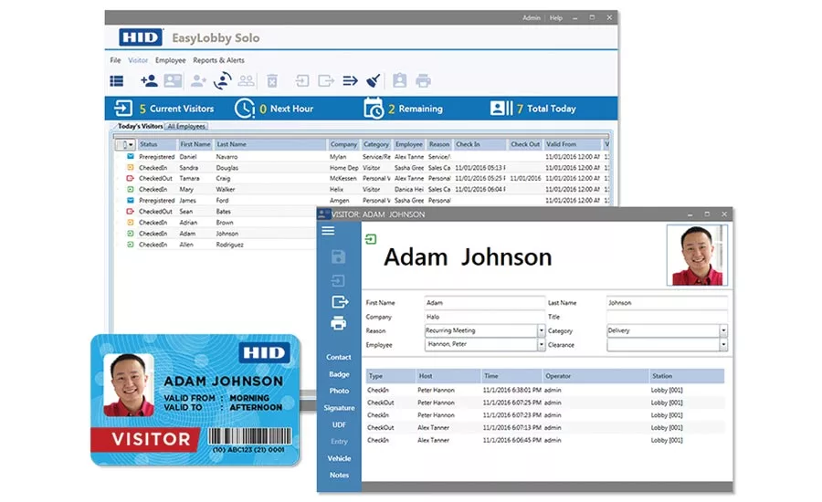Click Admin link in title bar
Image resolution: width=822 pixels, height=502 pixels.
pyautogui.click(x=531, y=18)
